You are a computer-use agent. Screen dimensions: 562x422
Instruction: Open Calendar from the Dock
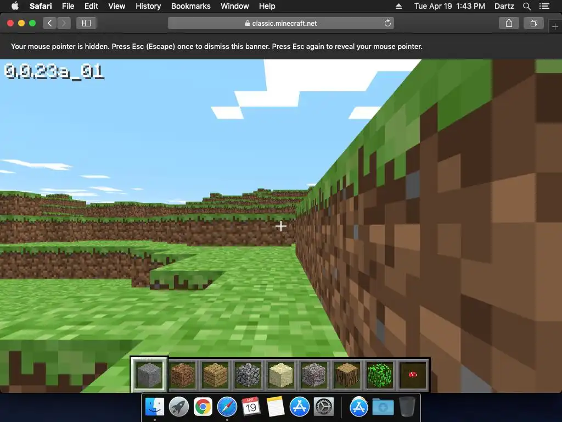coord(251,407)
